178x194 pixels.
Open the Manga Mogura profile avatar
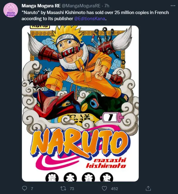point(11,10)
